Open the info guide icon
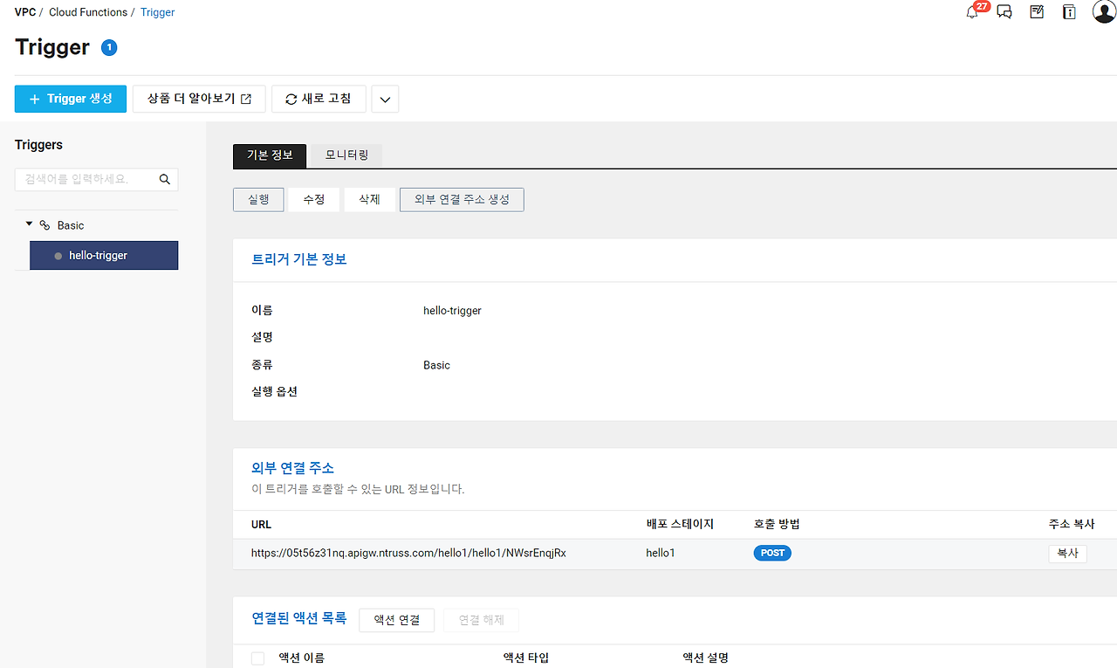 point(1069,11)
